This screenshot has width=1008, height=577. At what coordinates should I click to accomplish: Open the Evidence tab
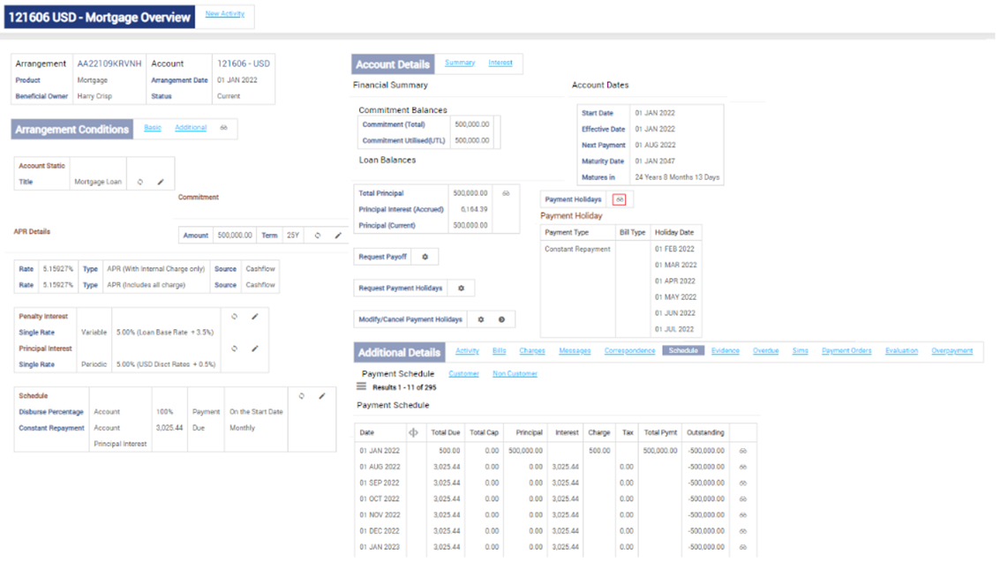726,351
